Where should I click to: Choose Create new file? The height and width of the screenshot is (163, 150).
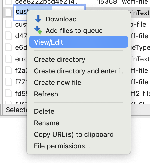[79, 83]
